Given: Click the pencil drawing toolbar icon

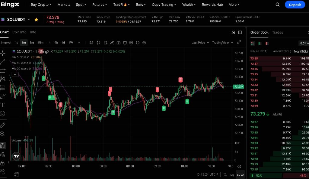Looking at the screenshot, I should [112, 43].
